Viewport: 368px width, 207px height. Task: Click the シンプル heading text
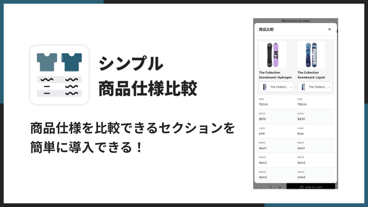(131, 63)
